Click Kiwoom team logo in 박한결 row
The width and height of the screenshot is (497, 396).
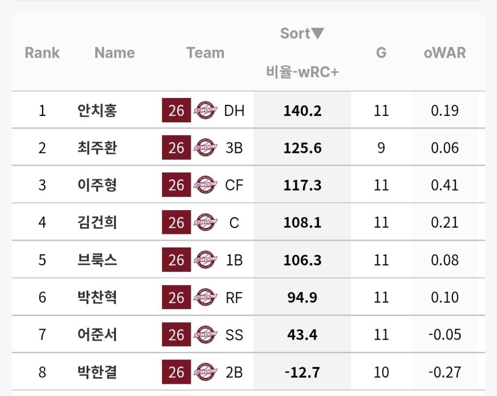tap(205, 372)
